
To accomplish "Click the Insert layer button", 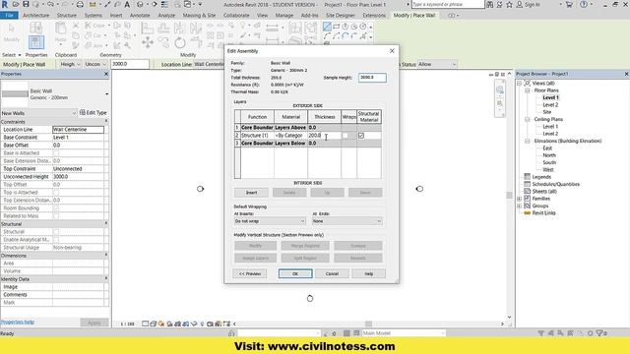I will (x=251, y=193).
